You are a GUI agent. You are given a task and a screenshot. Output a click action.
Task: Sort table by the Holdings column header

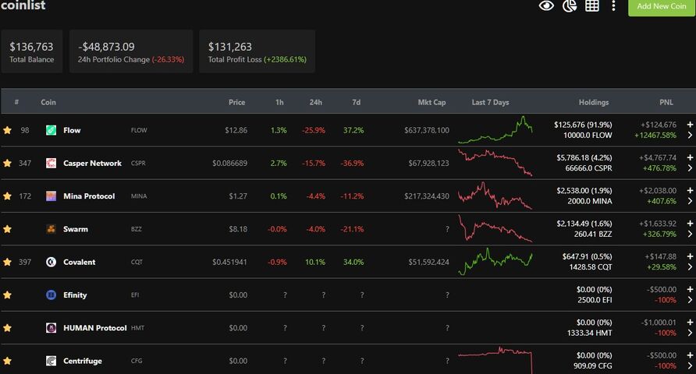[594, 102]
